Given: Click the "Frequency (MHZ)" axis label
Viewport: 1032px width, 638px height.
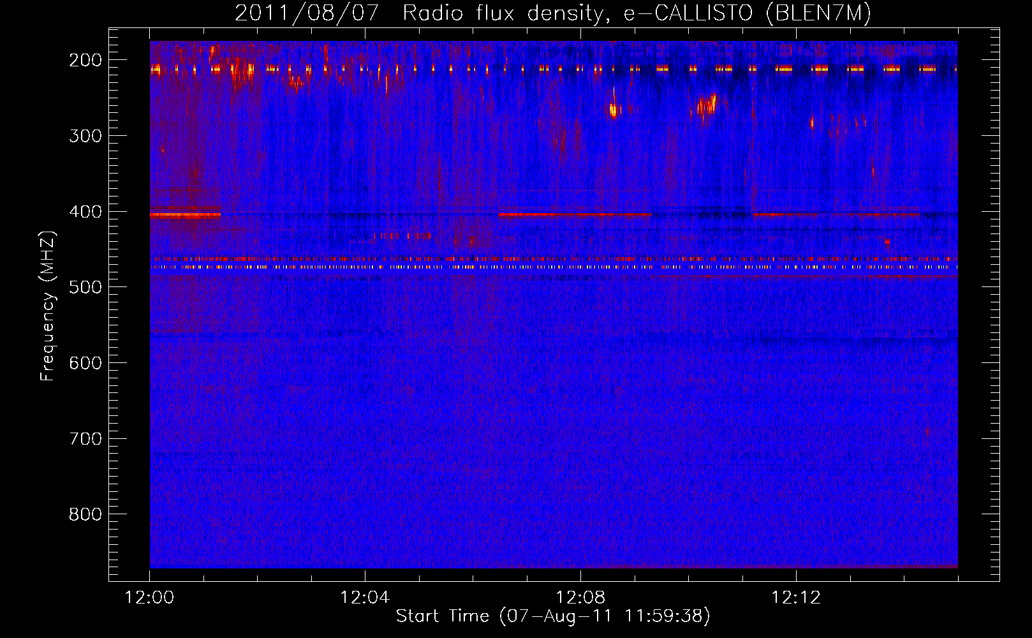Looking at the screenshot, I should 48,306.
